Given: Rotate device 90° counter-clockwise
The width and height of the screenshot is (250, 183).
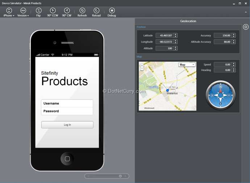Looking at the screenshot, I should [53, 11].
